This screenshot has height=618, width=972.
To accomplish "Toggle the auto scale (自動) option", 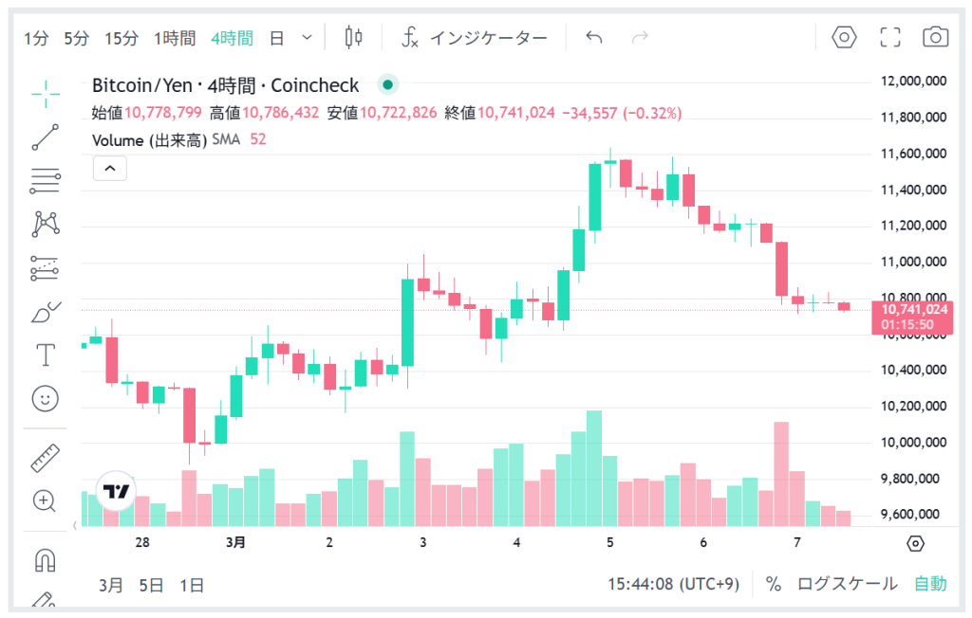I will [930, 584].
